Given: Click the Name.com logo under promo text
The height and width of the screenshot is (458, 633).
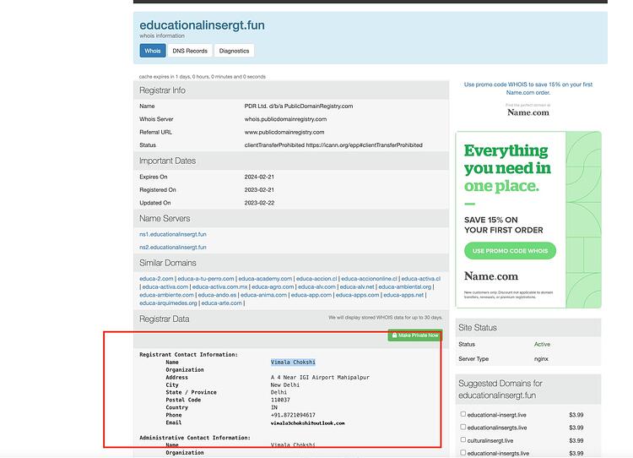Looking at the screenshot, I should coord(528,112).
